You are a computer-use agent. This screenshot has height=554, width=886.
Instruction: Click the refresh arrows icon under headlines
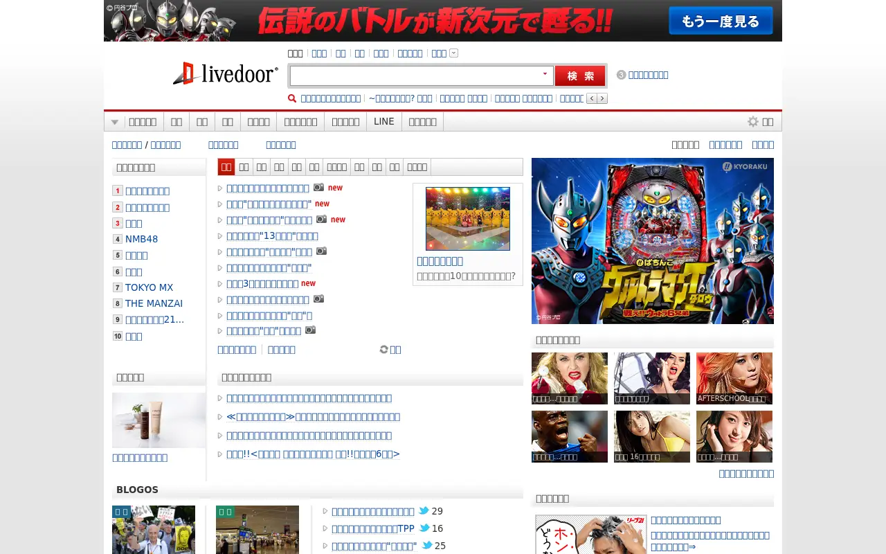(x=383, y=350)
